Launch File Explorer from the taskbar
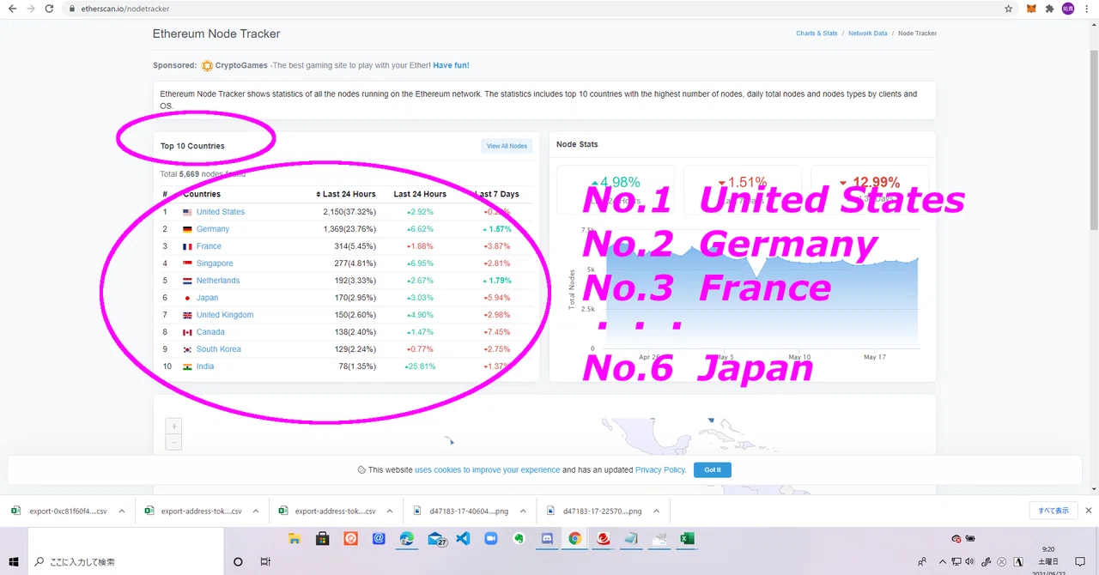Viewport: 1099px width, 575px height. tap(294, 539)
